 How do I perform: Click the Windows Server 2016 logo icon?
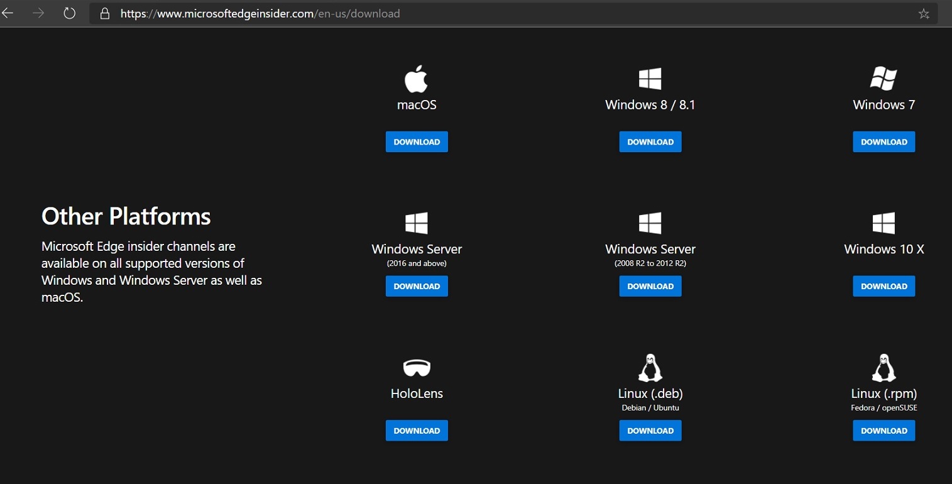[x=416, y=223]
